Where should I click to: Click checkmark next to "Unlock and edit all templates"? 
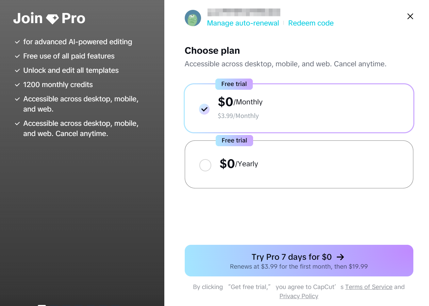[x=17, y=70]
